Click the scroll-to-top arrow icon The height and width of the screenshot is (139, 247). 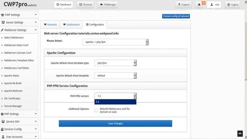pyautogui.click(x=240, y=134)
